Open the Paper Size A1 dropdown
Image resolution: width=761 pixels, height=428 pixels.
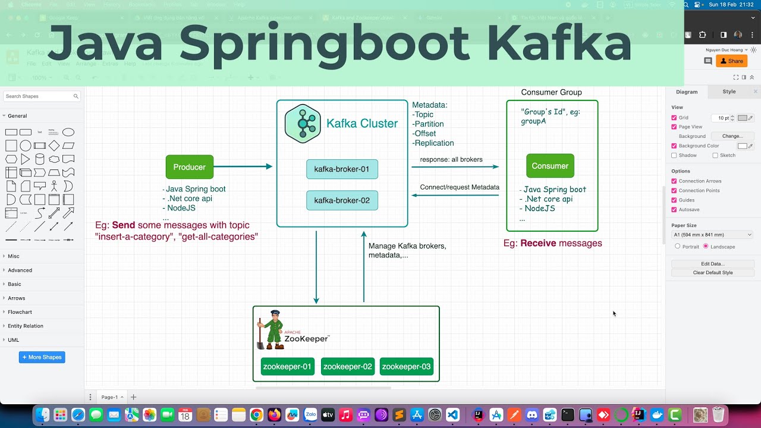(712, 235)
